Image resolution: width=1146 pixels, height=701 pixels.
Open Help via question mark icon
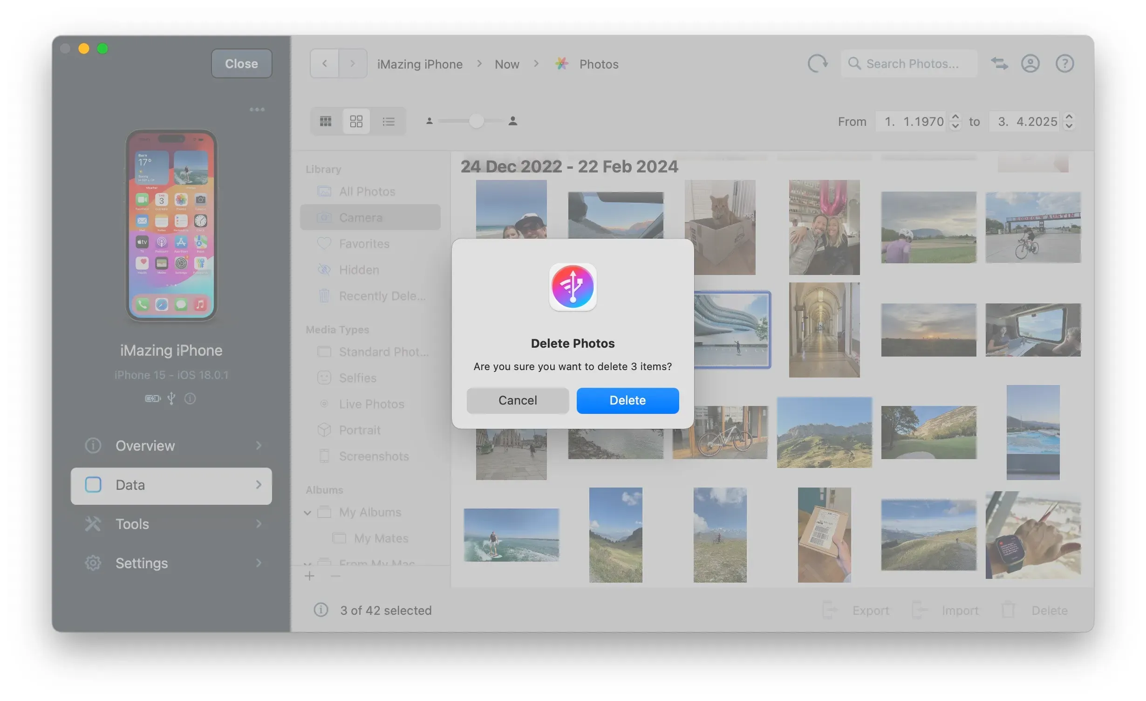click(1065, 63)
